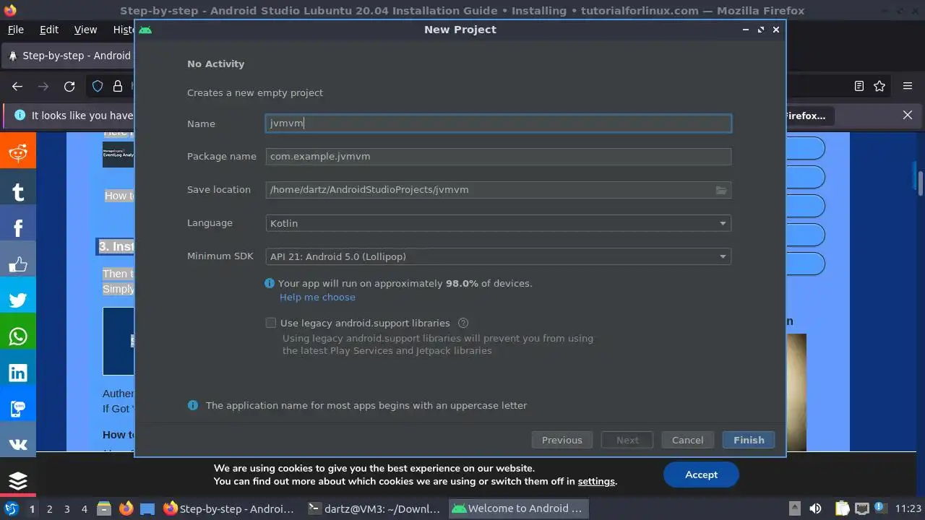Switch to workspace 2
925x520 pixels.
point(49,508)
